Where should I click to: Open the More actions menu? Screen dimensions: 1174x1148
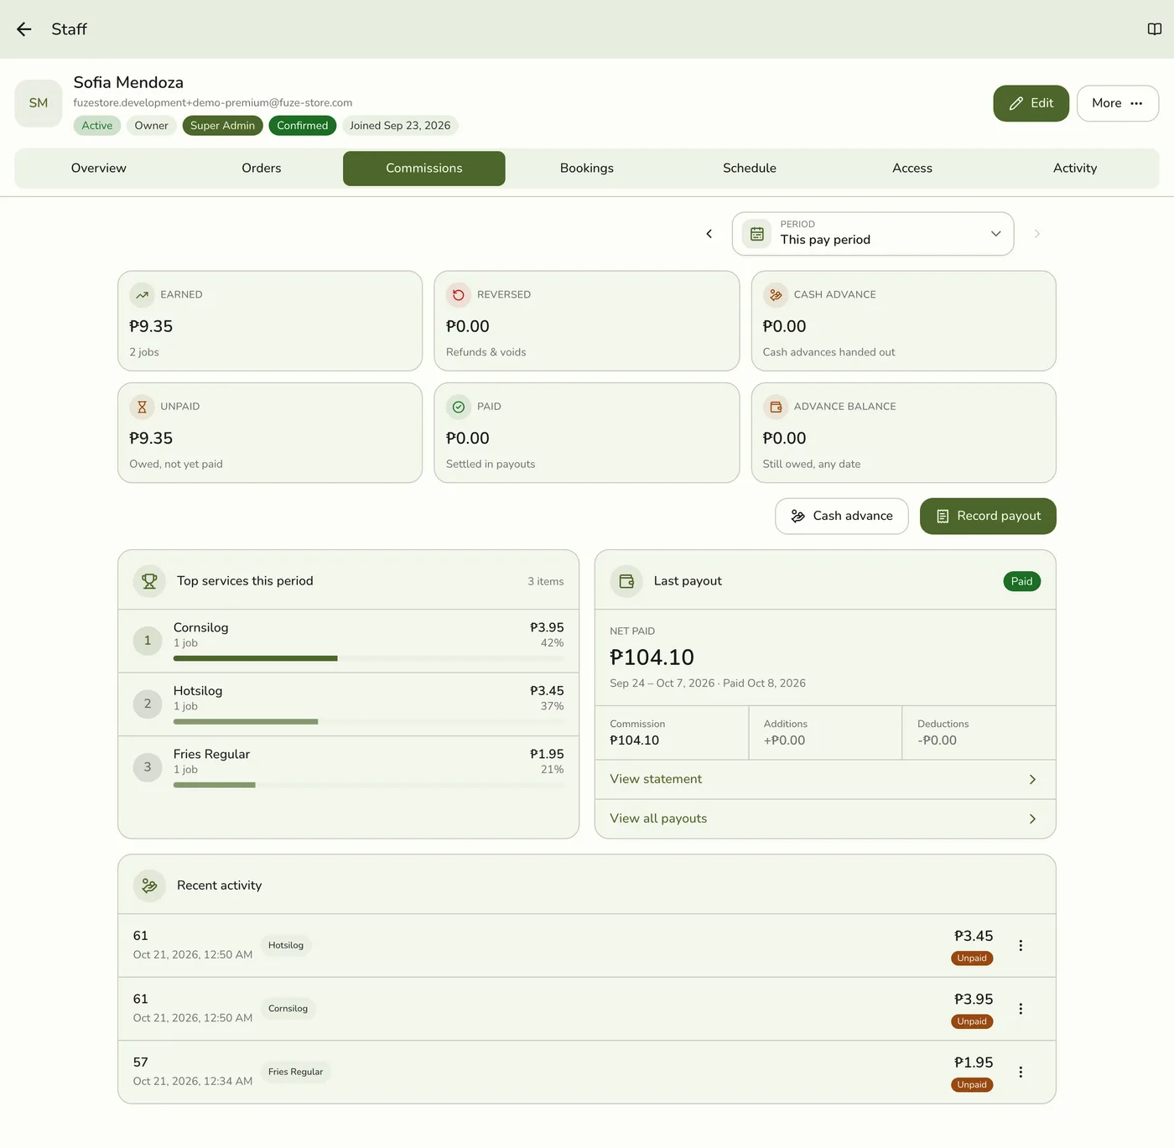tap(1118, 103)
